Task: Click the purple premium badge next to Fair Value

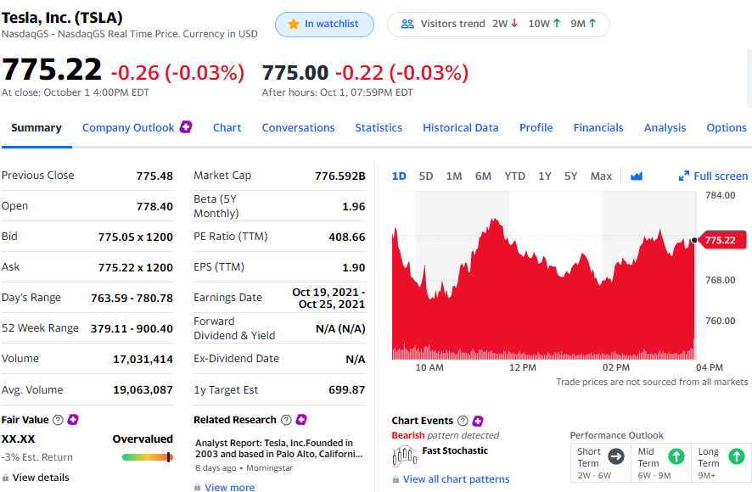Action: pyautogui.click(x=73, y=420)
